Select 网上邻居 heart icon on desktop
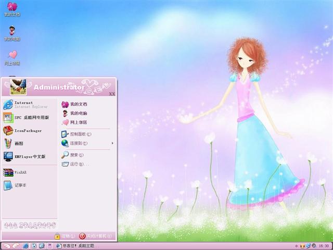The width and height of the screenshot is (333, 250). (12, 56)
